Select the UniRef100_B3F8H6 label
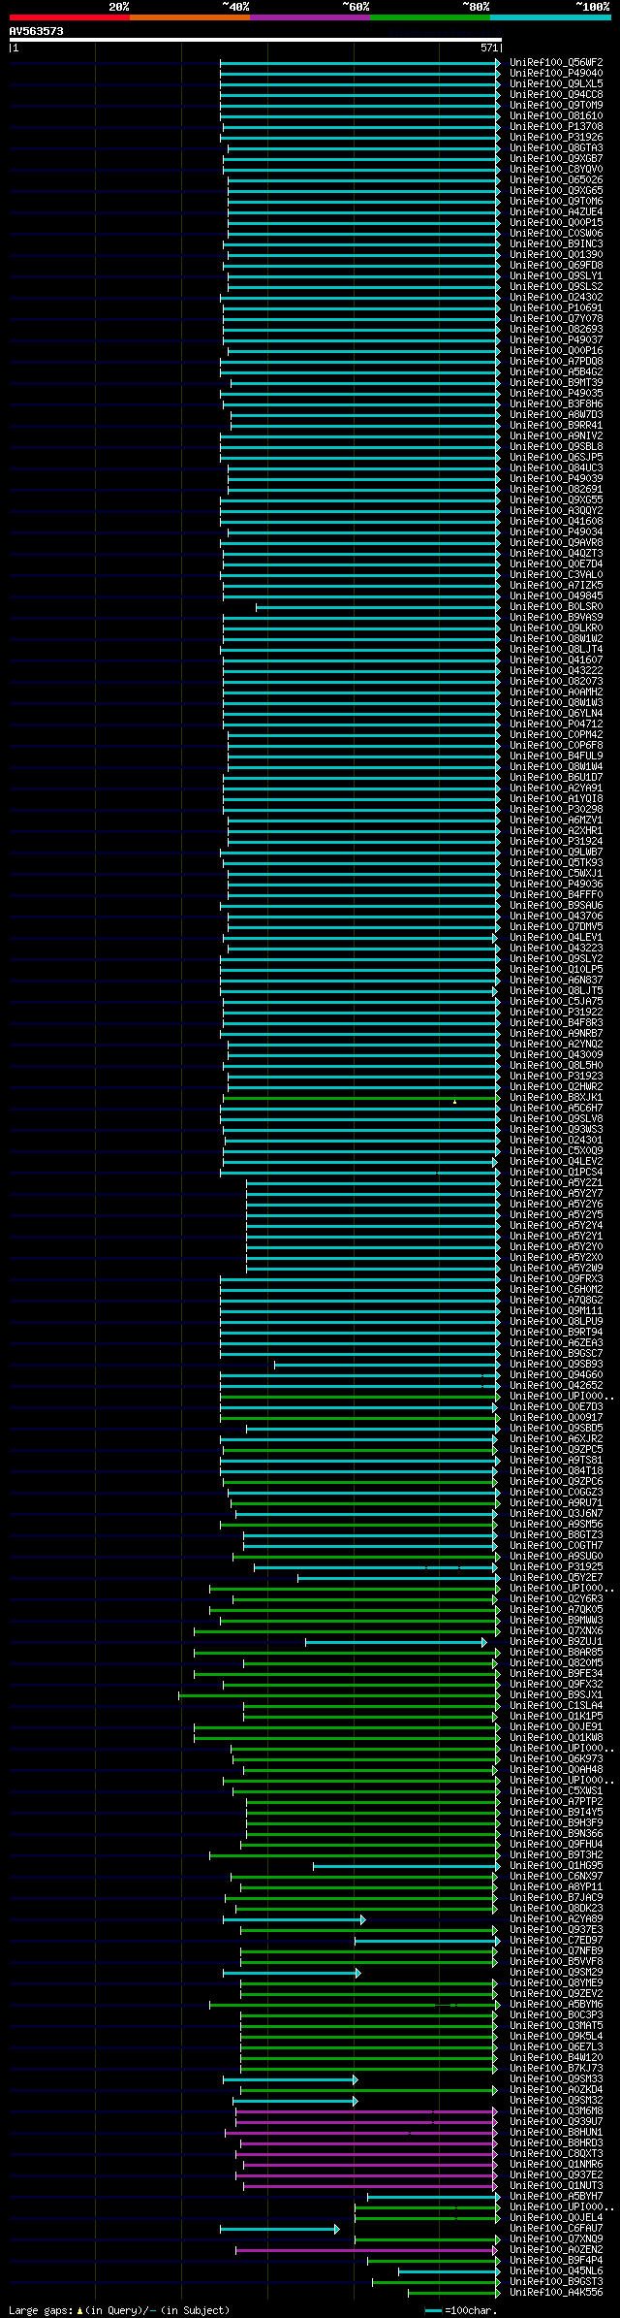This screenshot has width=620, height=2318. [x=556, y=403]
